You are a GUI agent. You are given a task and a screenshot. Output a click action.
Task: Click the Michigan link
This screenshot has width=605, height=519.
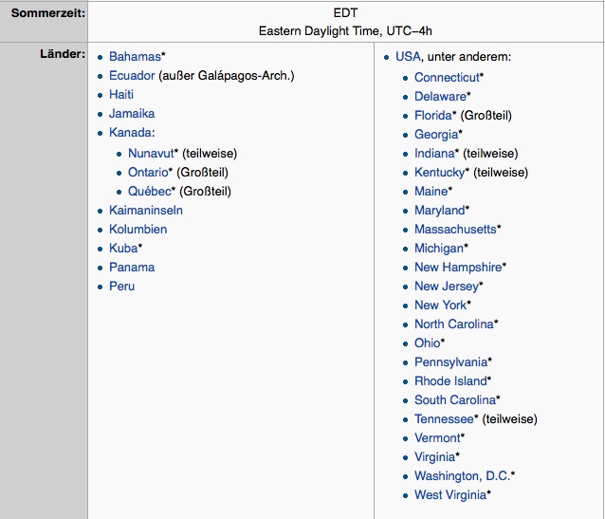coord(439,249)
